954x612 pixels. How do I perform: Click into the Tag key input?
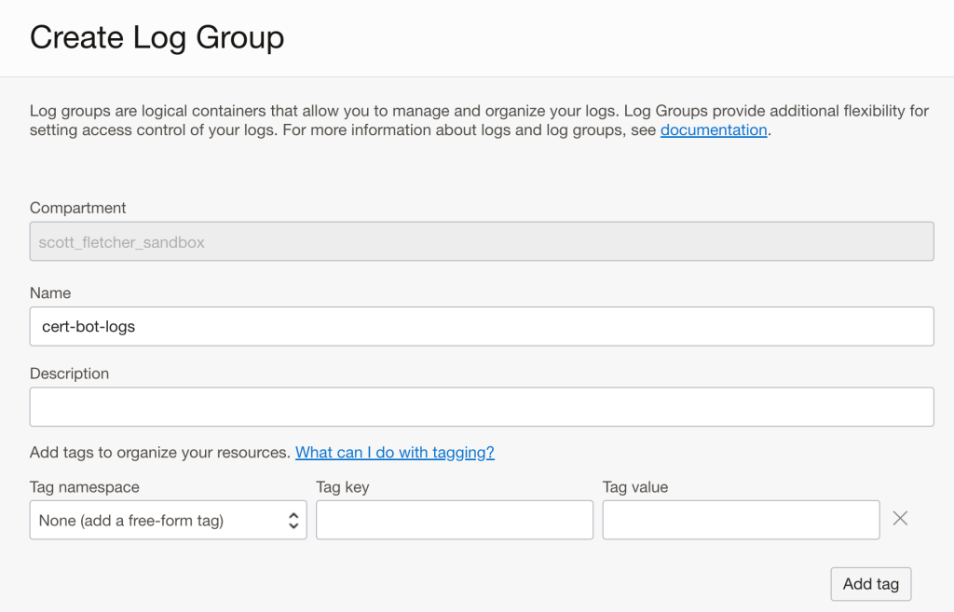[x=454, y=520]
